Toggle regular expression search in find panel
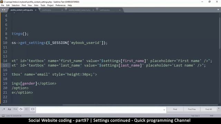 pos(3,109)
